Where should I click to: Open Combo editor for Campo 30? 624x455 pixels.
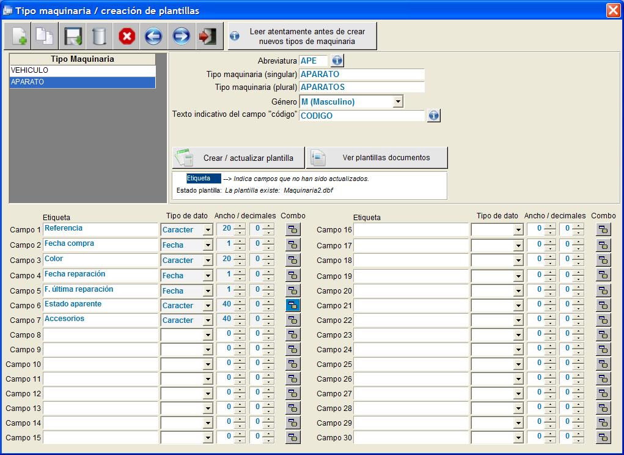coord(603,437)
